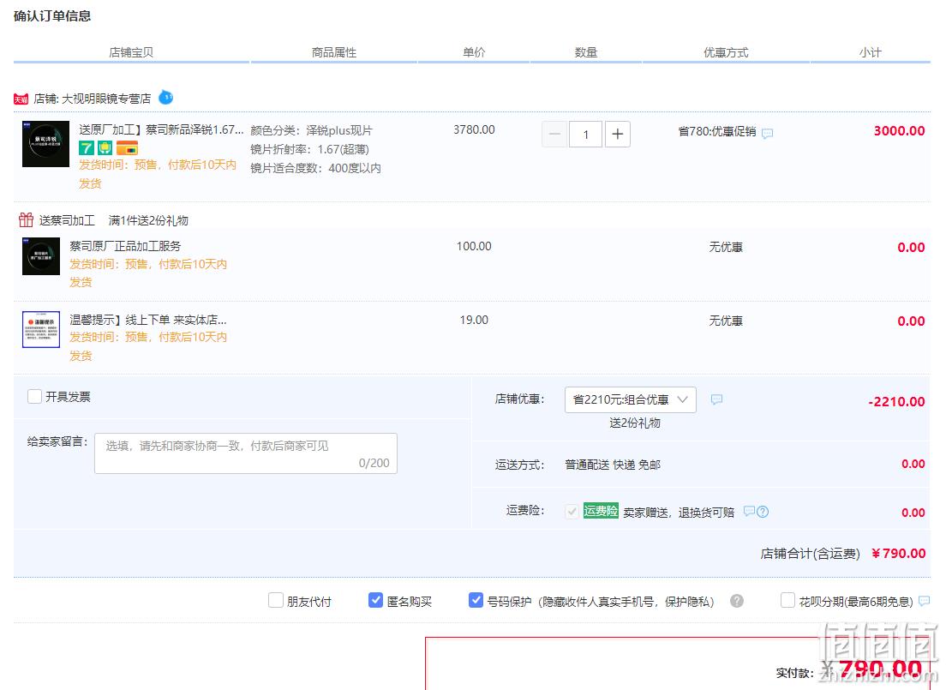The image size is (946, 690).
Task: Click store total ￥790.00
Action: tap(898, 554)
